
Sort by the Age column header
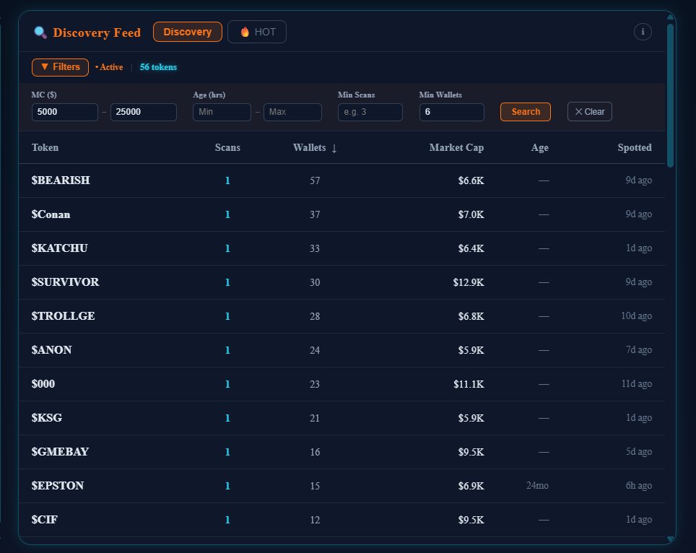tap(540, 148)
